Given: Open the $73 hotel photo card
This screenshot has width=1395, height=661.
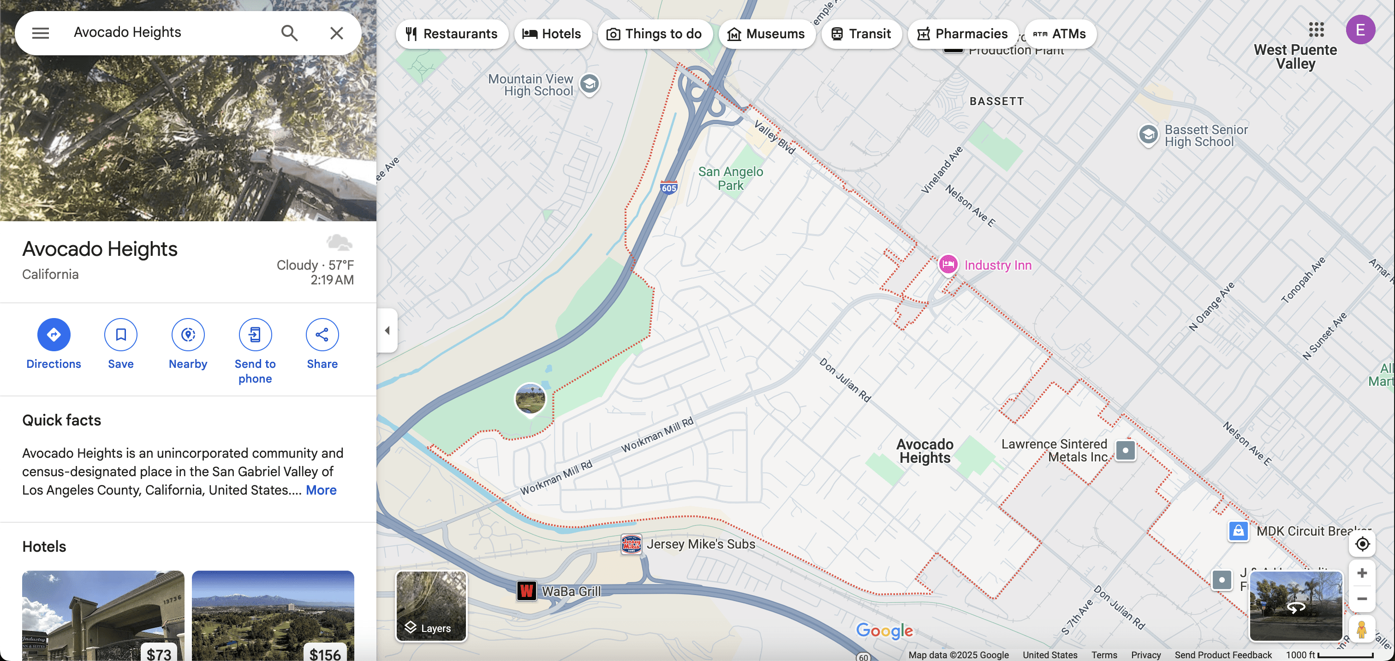Looking at the screenshot, I should 103,615.
